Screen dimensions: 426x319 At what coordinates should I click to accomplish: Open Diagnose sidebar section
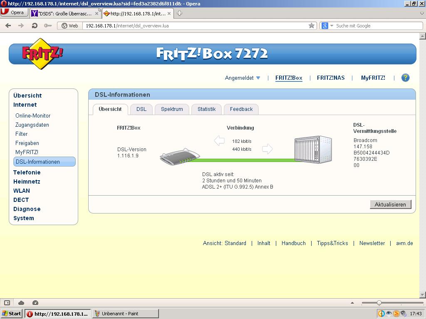coord(27,209)
